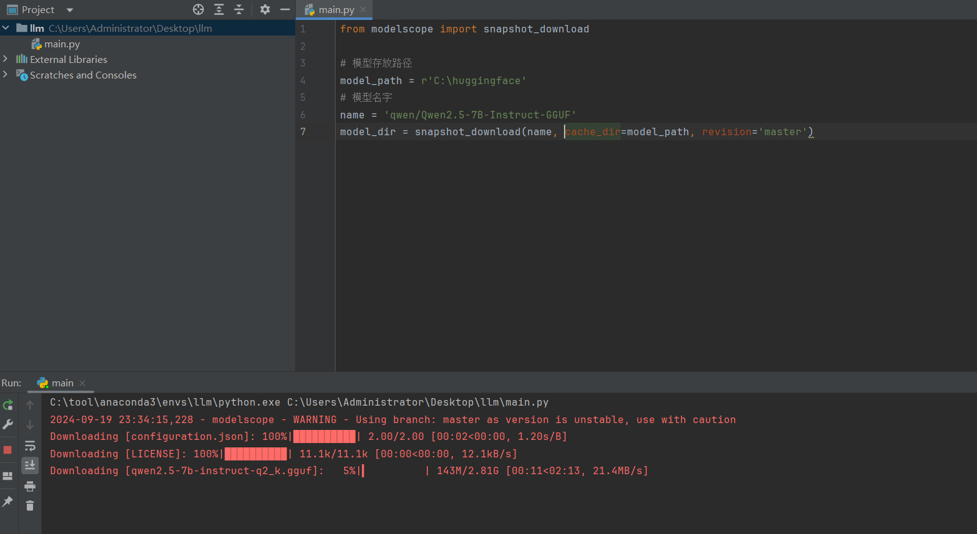Image resolution: width=977 pixels, height=534 pixels.
Task: Click revision='master' argument
Action: (755, 131)
